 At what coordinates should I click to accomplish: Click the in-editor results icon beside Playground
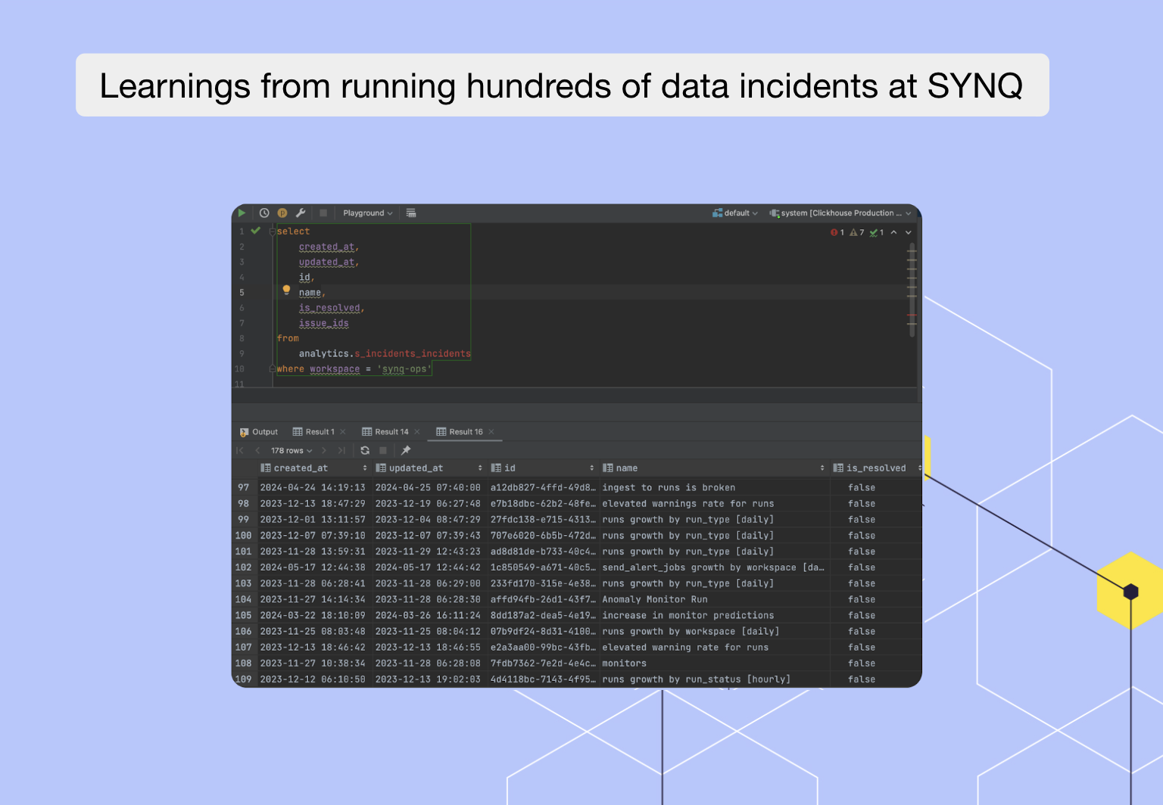coord(411,213)
